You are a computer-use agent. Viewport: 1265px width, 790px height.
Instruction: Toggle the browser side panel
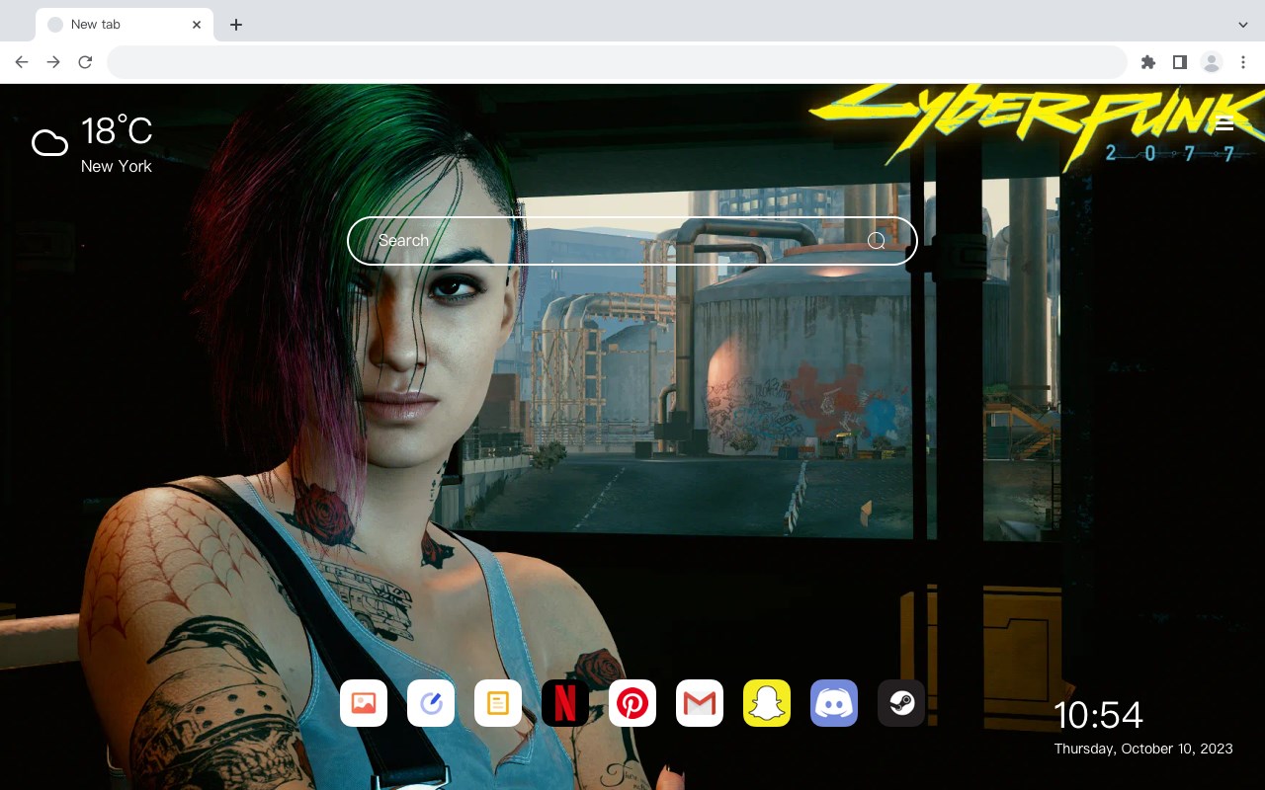(x=1179, y=62)
